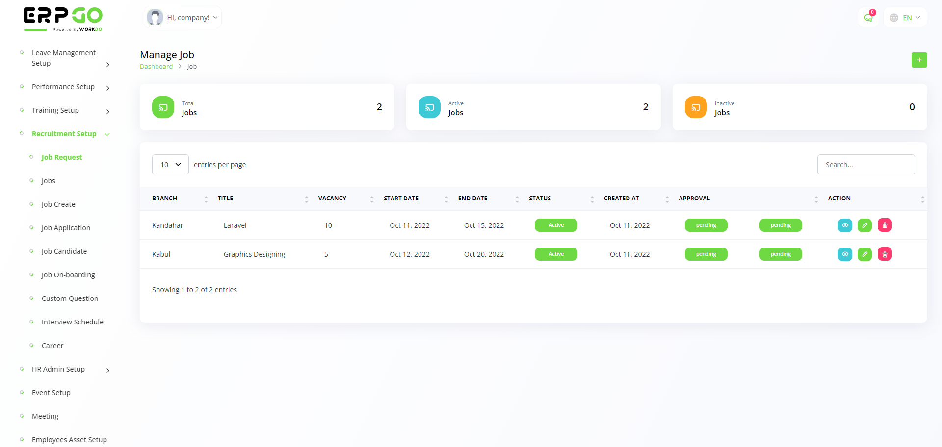
Task: Delete the Graphics Designing job
Action: tap(885, 254)
